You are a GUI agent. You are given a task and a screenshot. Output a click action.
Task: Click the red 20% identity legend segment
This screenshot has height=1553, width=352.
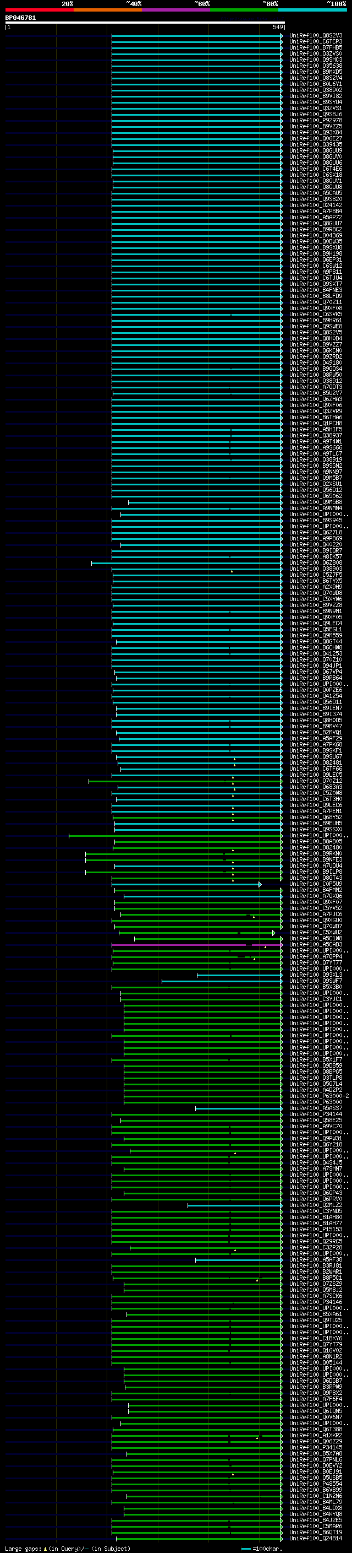click(39, 10)
